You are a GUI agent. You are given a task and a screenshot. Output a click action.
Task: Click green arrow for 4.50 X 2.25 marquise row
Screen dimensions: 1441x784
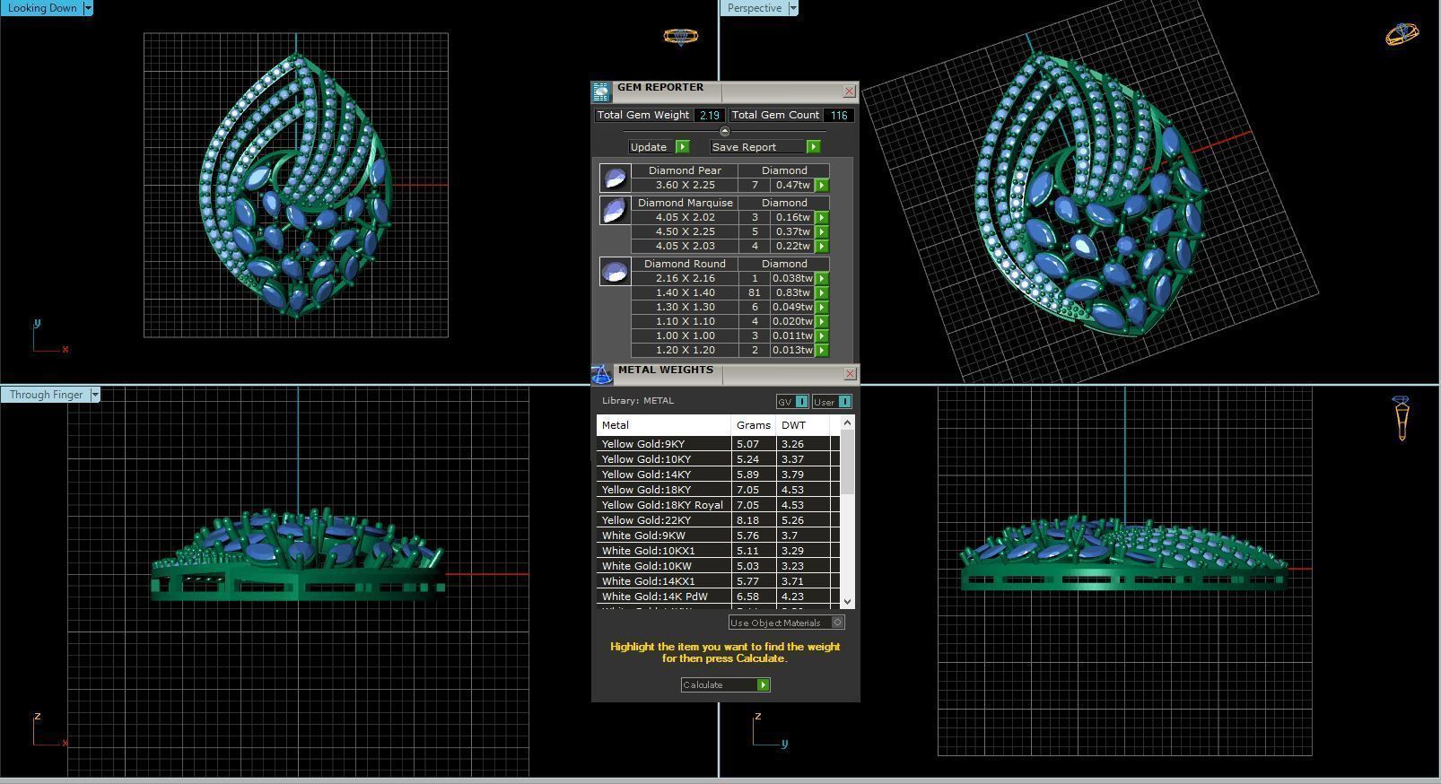tap(821, 231)
